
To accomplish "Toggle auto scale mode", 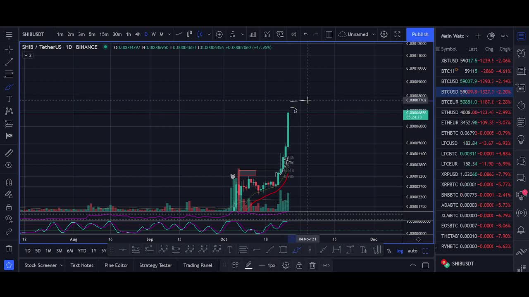I will coord(412,251).
